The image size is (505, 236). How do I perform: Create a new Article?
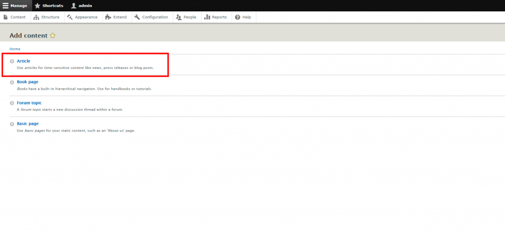pyautogui.click(x=24, y=61)
